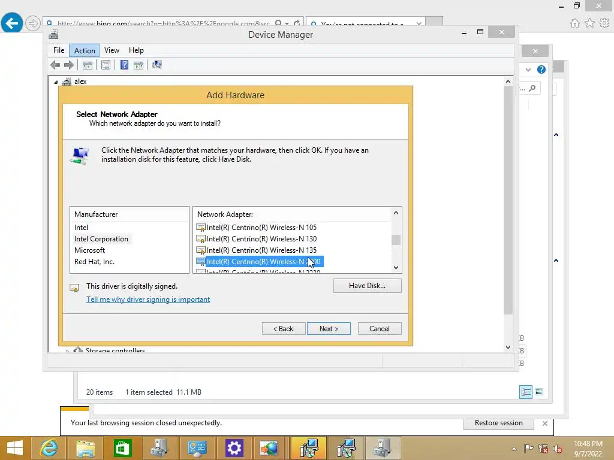
Task: Collapse the alex root tree node
Action: point(56,82)
